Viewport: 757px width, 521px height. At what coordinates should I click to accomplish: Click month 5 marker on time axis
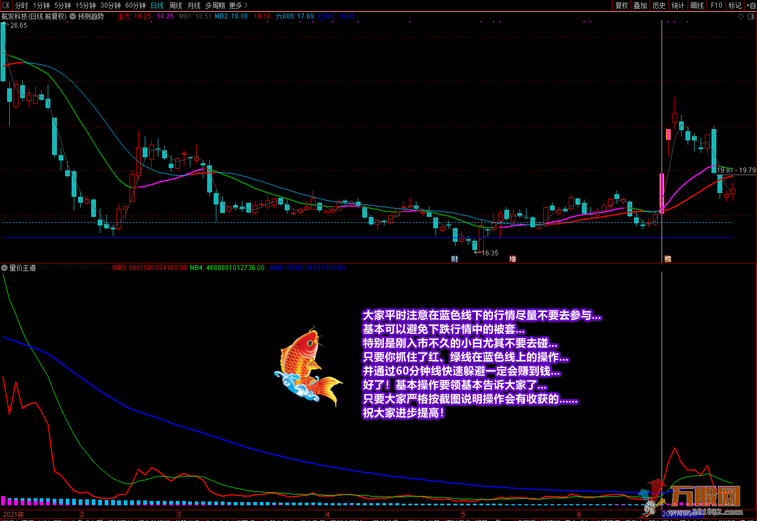463,514
